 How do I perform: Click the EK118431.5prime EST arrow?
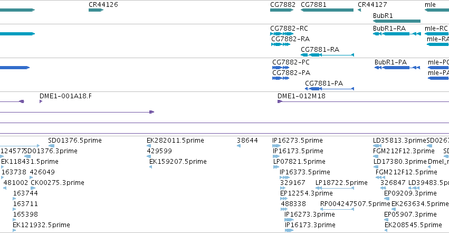[2, 167]
